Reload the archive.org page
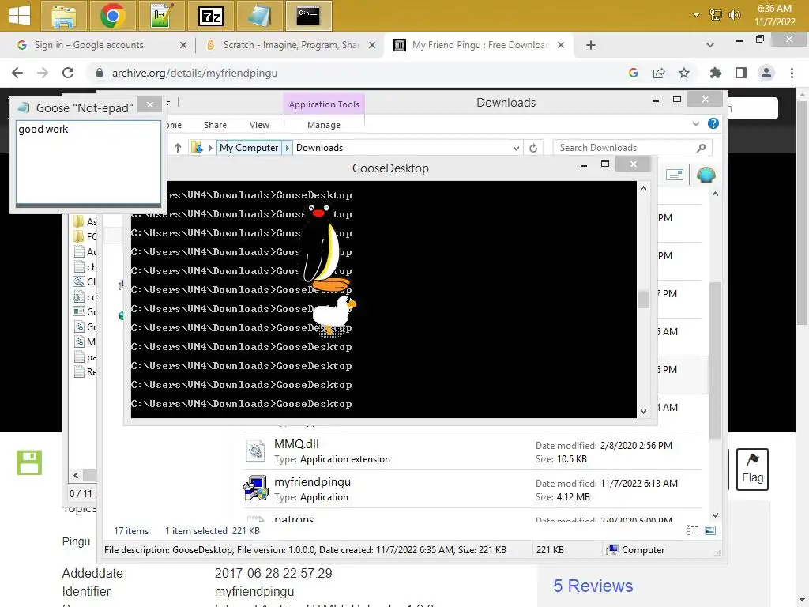Screen dimensions: 809x607 68,73
